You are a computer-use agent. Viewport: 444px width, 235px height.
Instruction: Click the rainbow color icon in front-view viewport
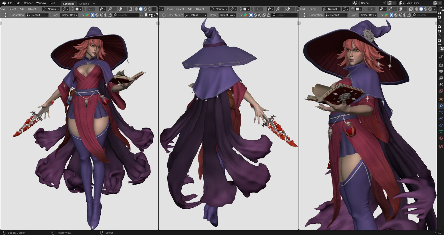tap(87, 15)
